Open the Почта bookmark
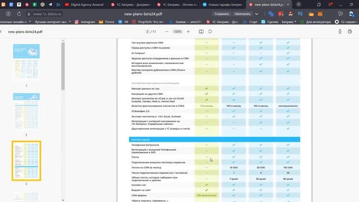Screen dimensions: 359x202 tap(107, 22)
